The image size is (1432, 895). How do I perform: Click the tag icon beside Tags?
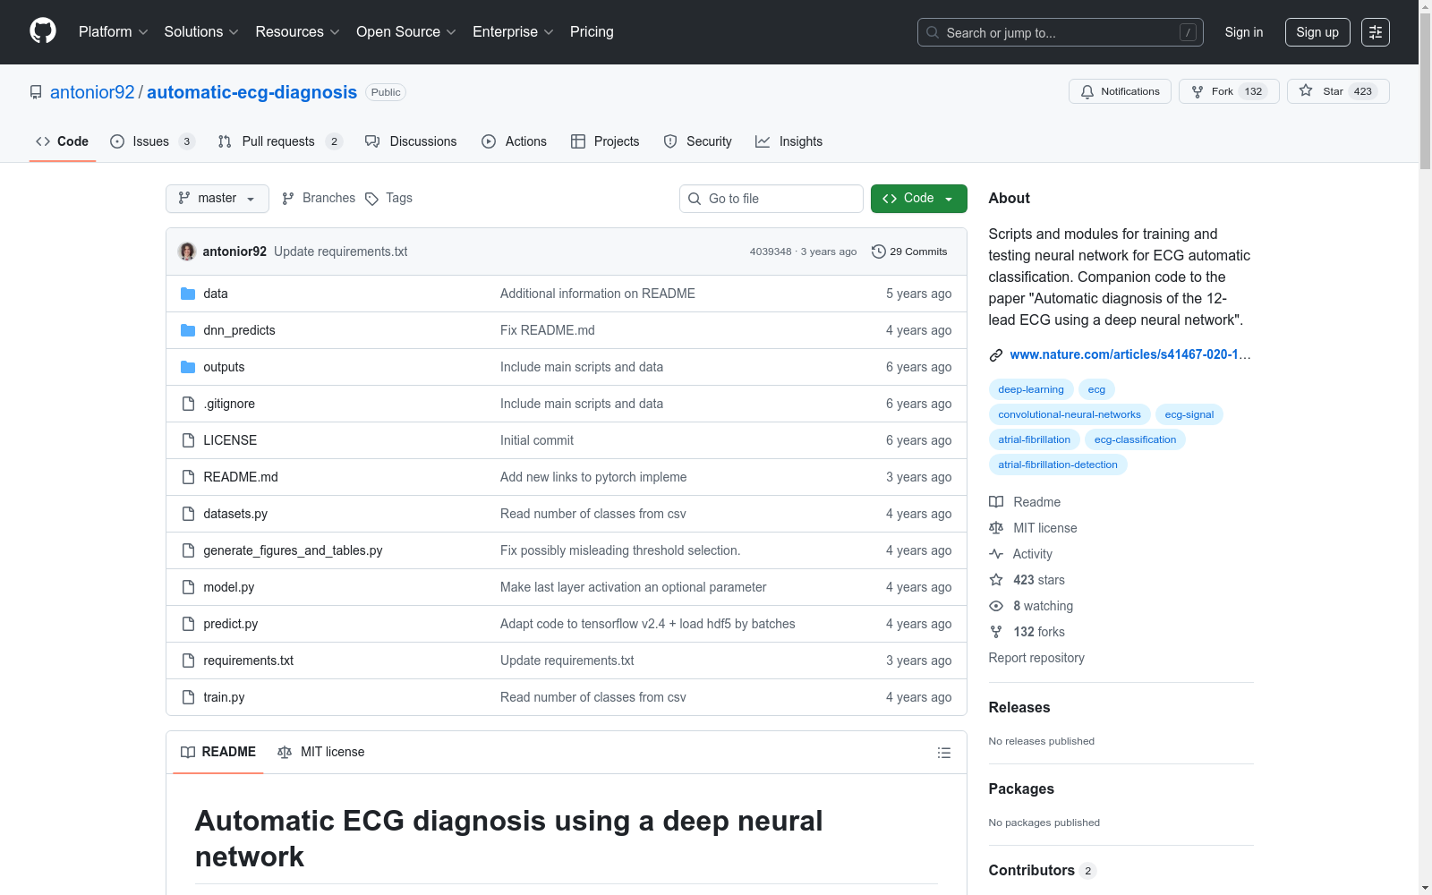point(372,199)
